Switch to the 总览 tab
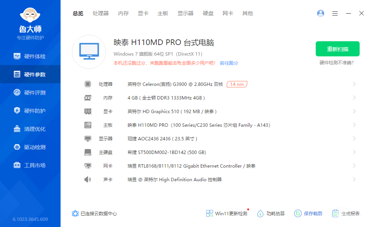Image resolution: width=371 pixels, height=227 pixels. (x=78, y=14)
